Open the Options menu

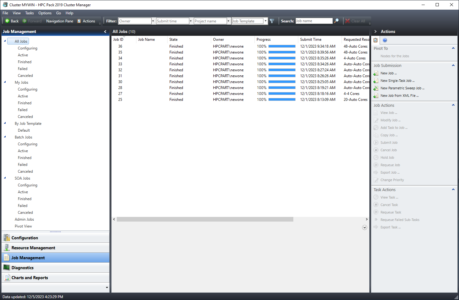pyautogui.click(x=45, y=13)
